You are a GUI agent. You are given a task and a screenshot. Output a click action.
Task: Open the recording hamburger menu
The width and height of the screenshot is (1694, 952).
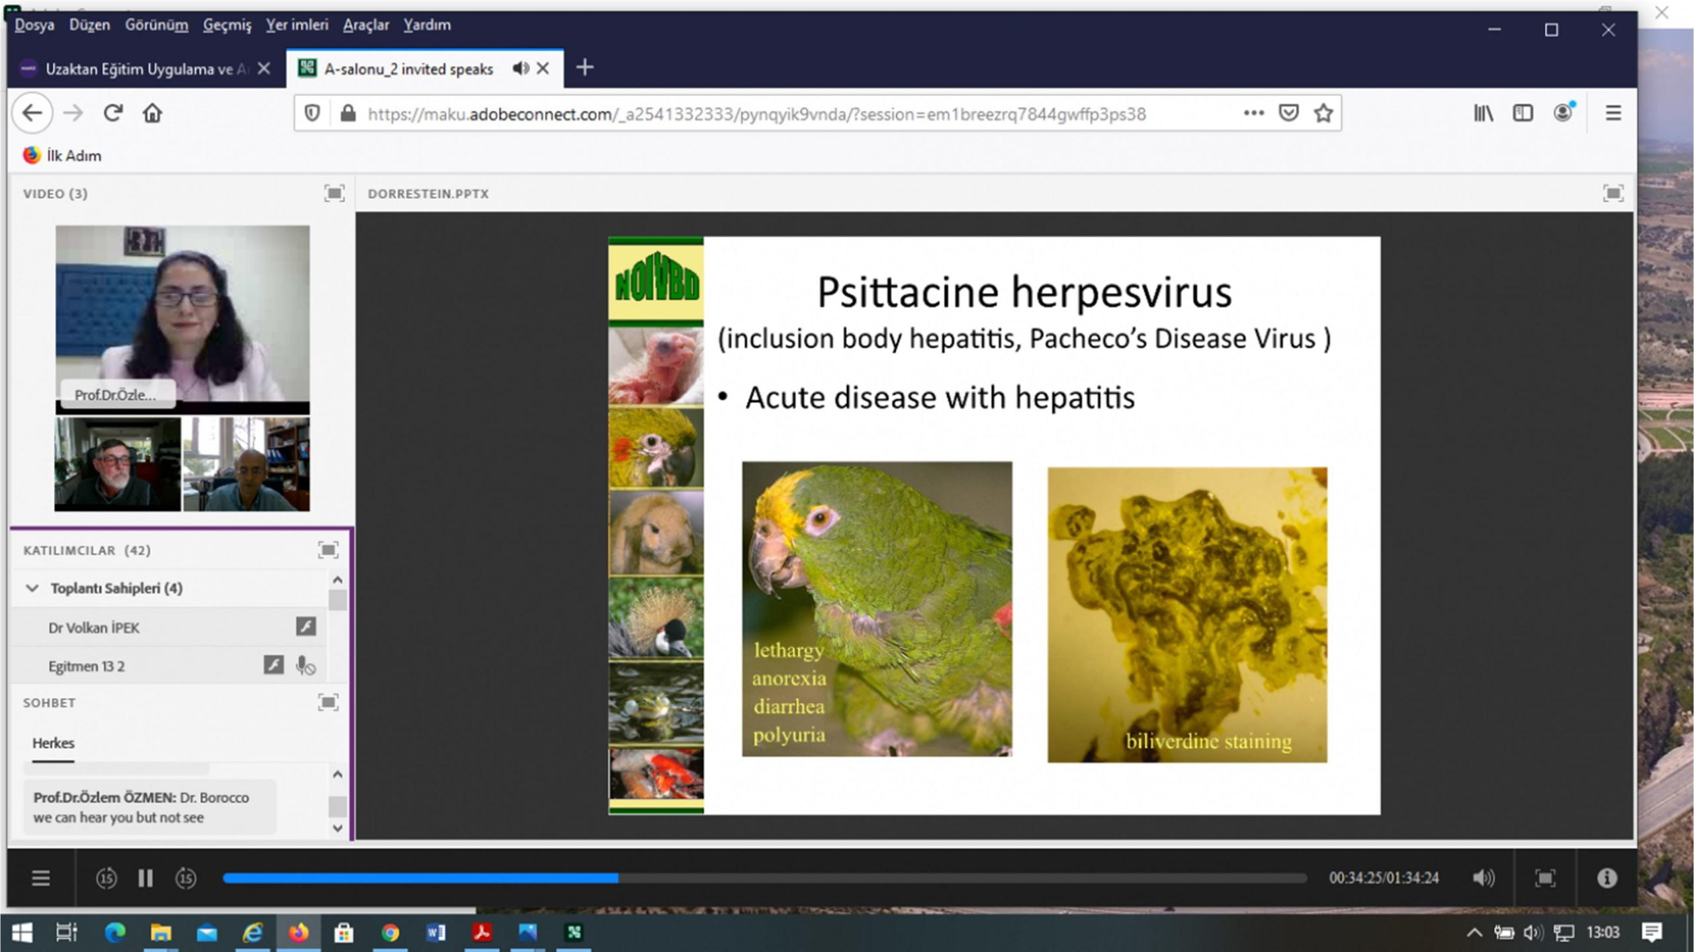pos(41,878)
